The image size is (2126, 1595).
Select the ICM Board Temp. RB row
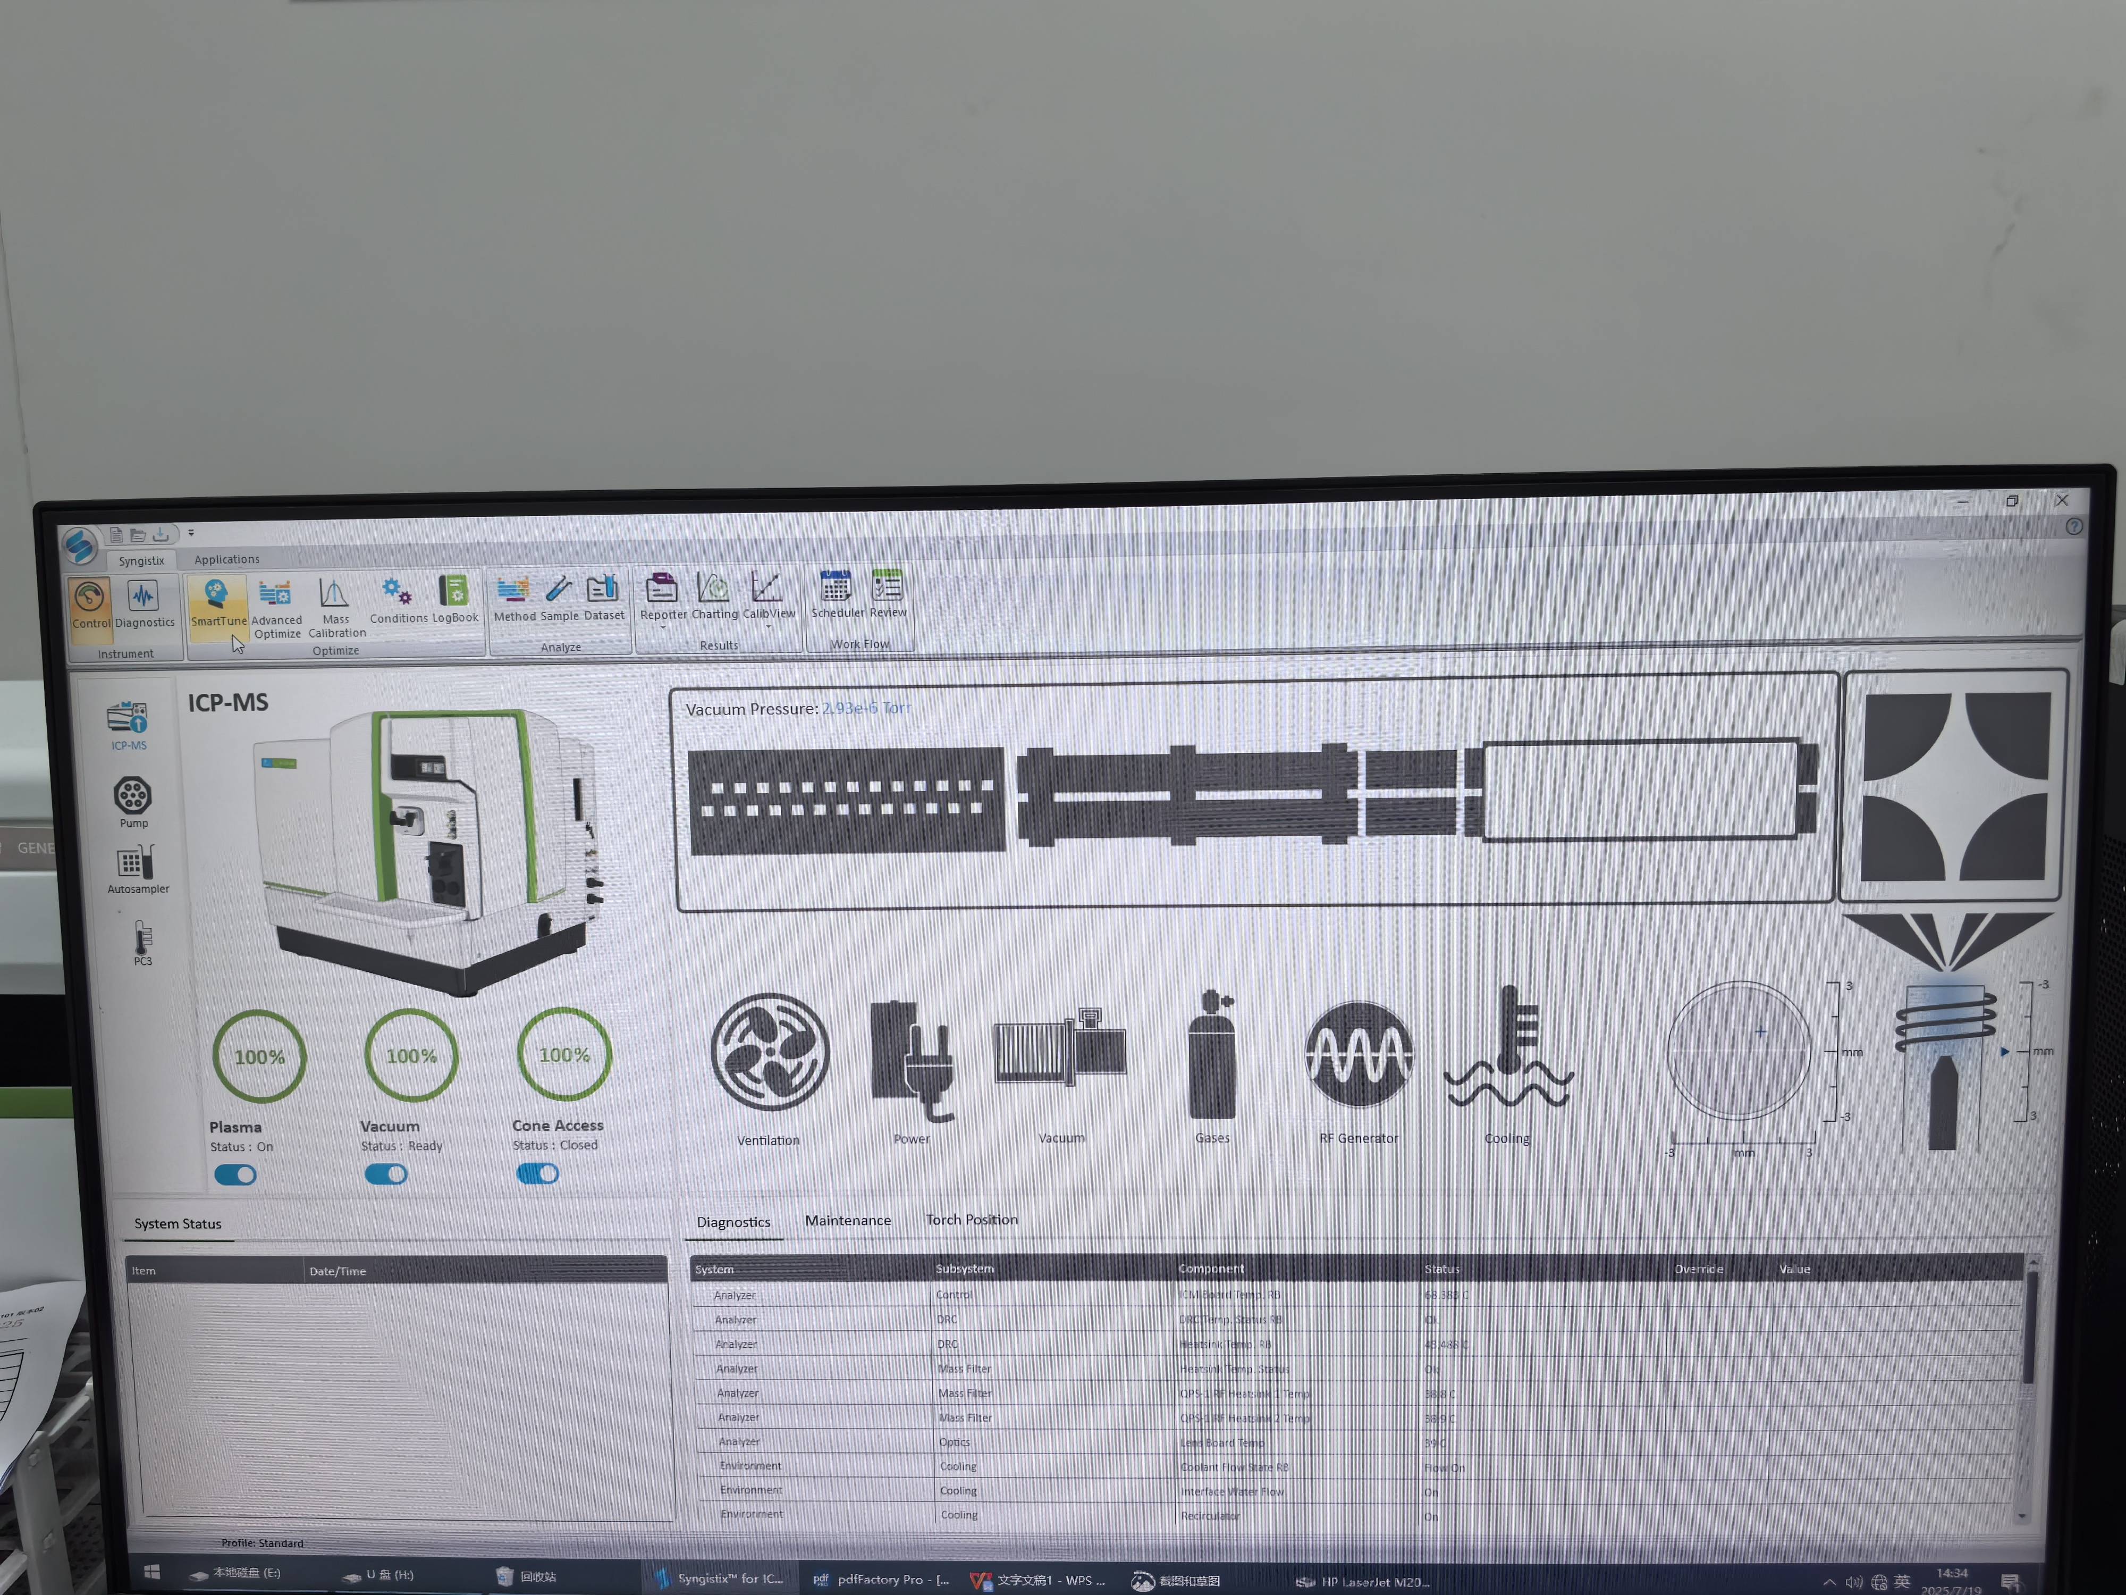pyautogui.click(x=1357, y=1295)
